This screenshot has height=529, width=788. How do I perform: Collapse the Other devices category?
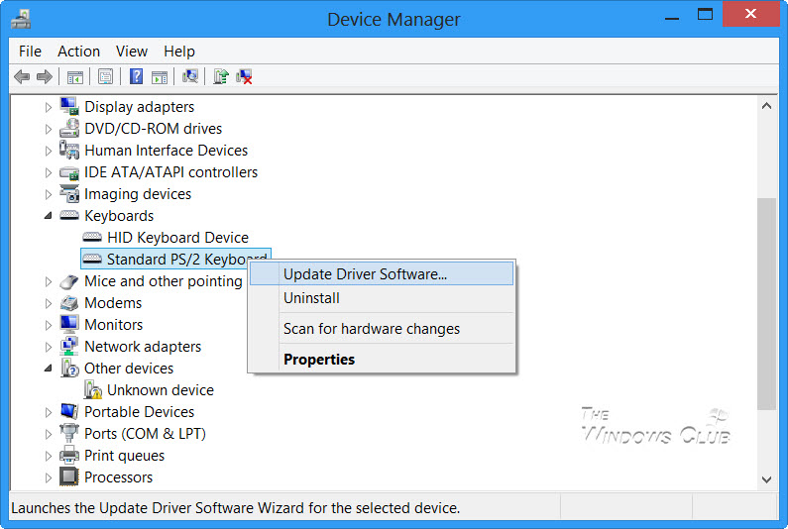[x=49, y=369]
